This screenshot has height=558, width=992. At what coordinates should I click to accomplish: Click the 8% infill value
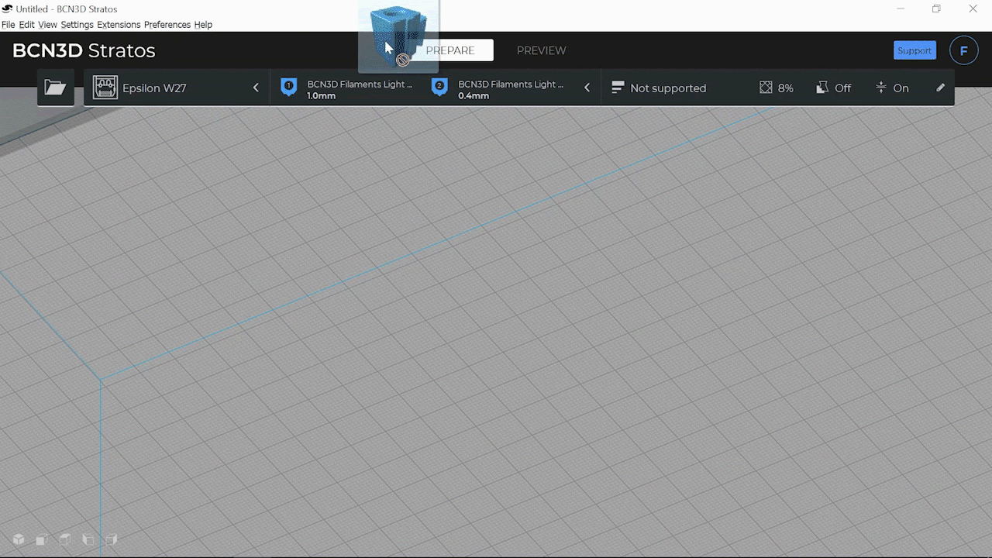coord(786,88)
